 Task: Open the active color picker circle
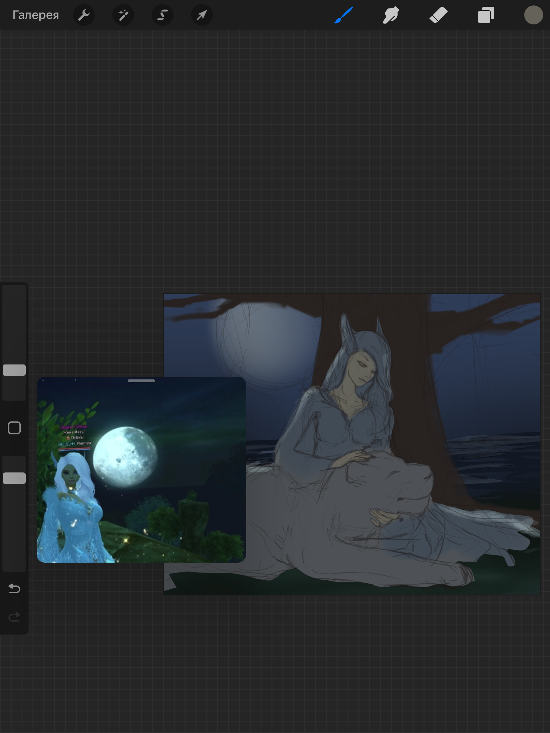533,15
